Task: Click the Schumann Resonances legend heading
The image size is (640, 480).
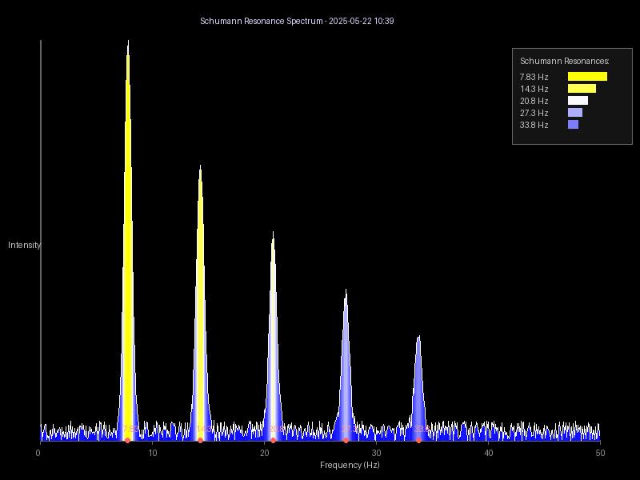Action: point(565,61)
